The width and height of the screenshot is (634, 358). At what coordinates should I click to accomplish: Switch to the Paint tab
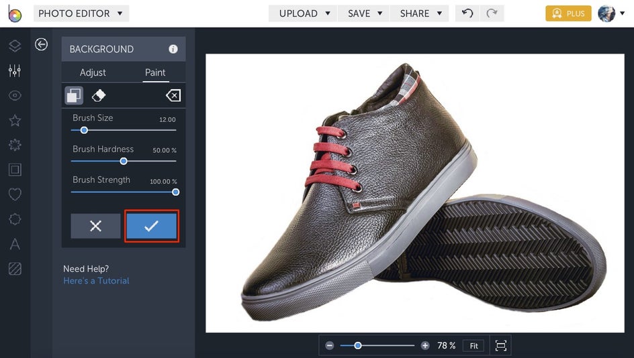coord(155,72)
